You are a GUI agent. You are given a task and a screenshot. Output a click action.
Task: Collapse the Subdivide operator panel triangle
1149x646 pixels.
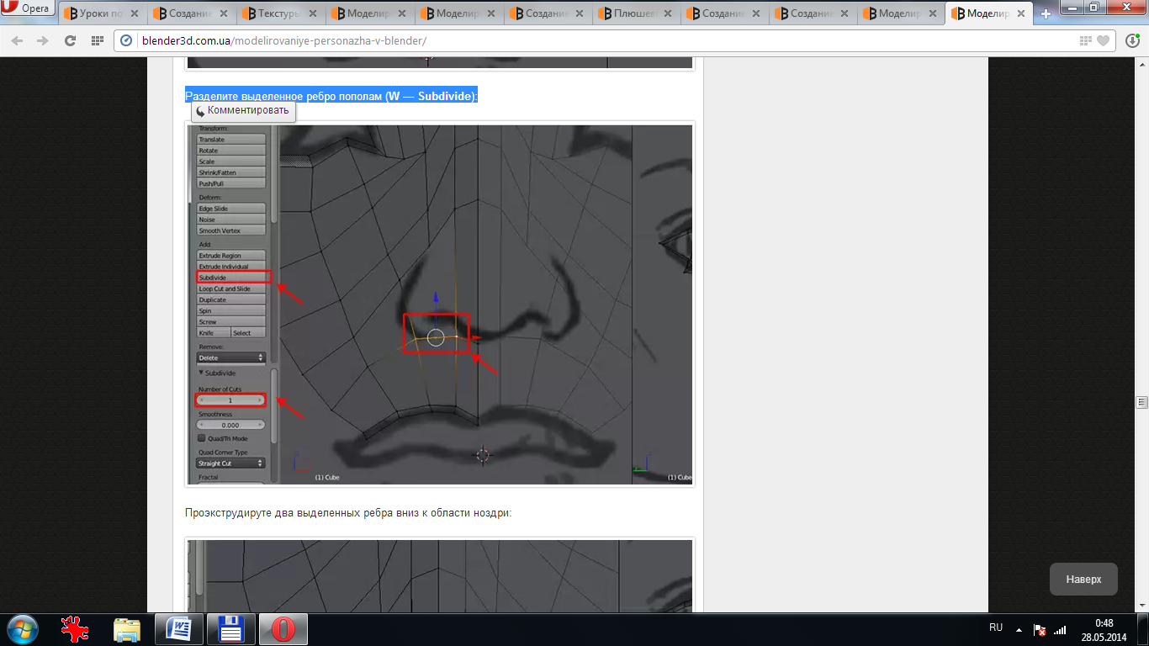201,373
